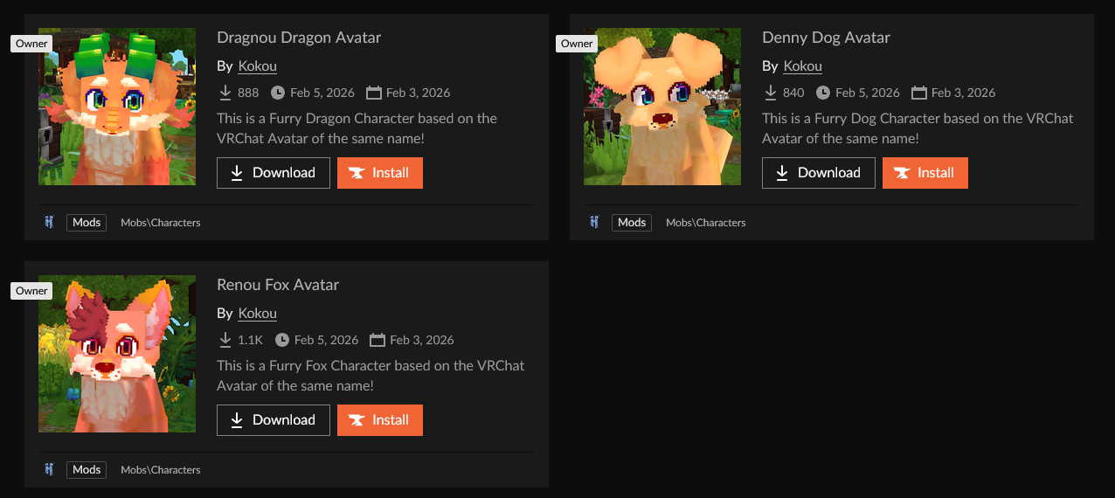
Task: Click the Owner badge on Renou Fox card
Action: click(31, 291)
